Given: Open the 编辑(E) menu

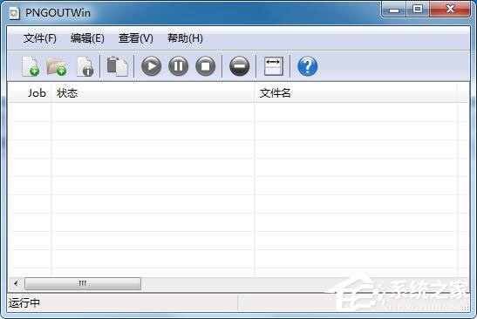Looking at the screenshot, I should coord(87,38).
